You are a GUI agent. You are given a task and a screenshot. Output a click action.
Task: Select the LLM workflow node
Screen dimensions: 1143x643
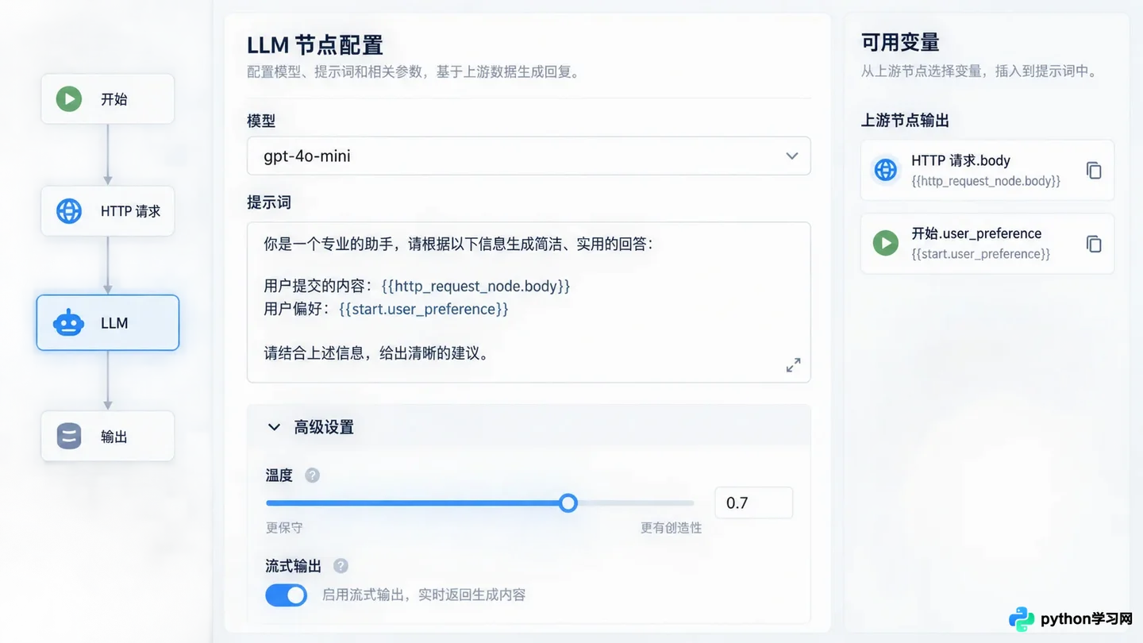pos(108,323)
